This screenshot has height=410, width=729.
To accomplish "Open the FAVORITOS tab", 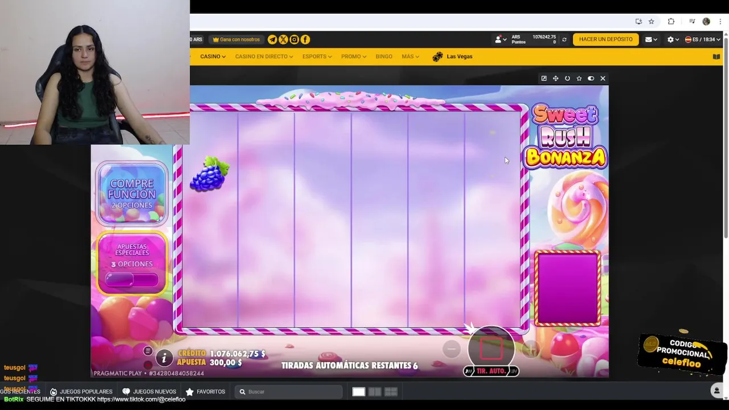I will pos(205,392).
